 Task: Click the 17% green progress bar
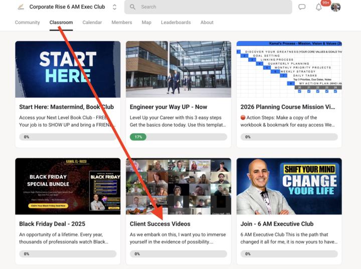[178, 137]
